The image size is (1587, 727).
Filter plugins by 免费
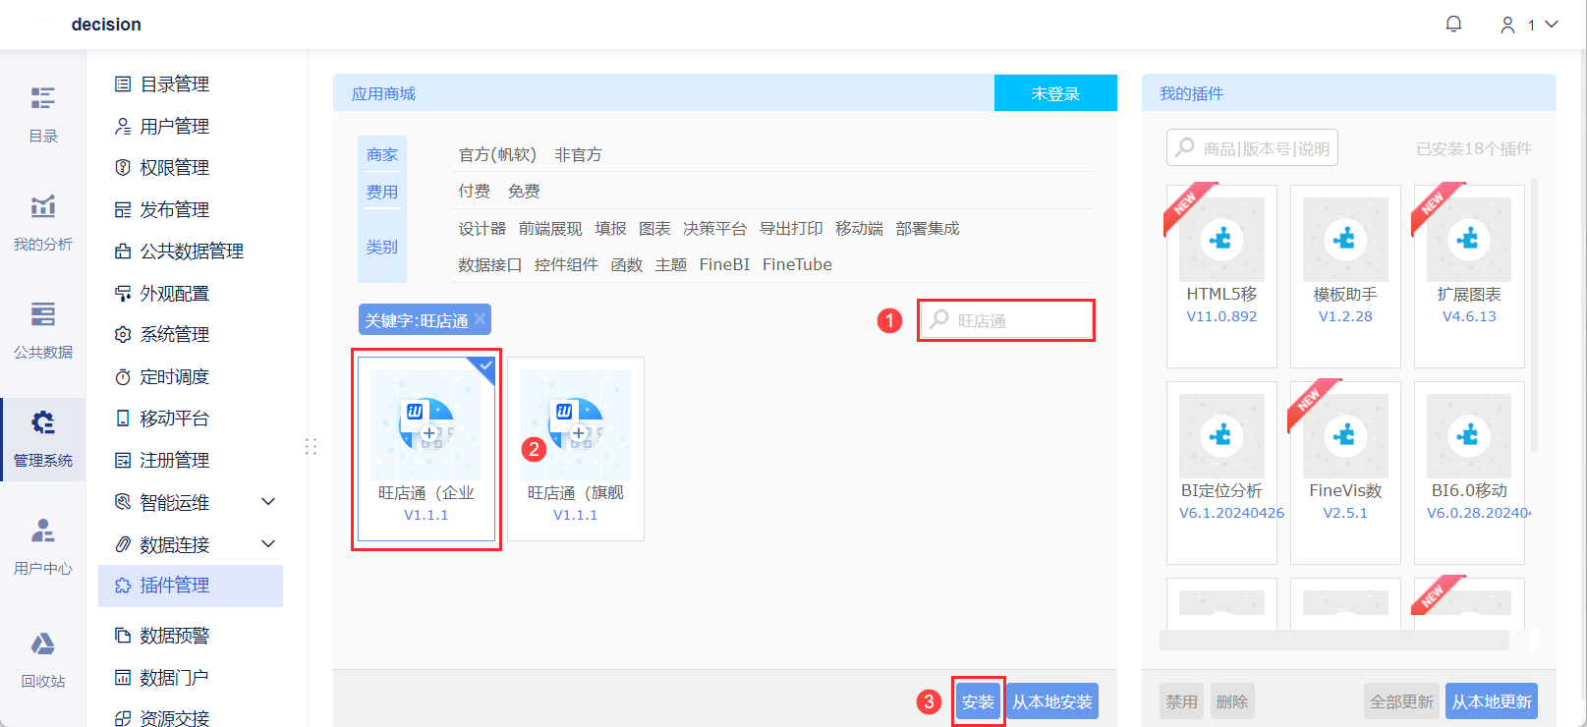(524, 191)
